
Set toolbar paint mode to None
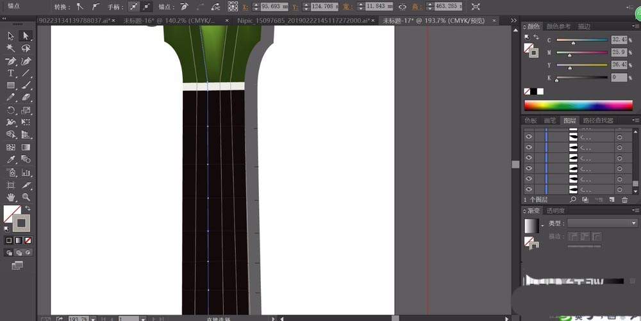pos(28,240)
